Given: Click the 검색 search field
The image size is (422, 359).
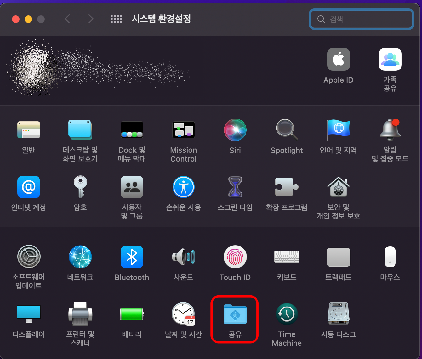Looking at the screenshot, I should [361, 19].
